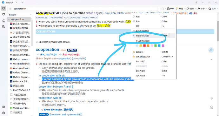Choose 朗读选中的内容 in the context menu
This screenshot has width=219, height=116.
(154, 36)
